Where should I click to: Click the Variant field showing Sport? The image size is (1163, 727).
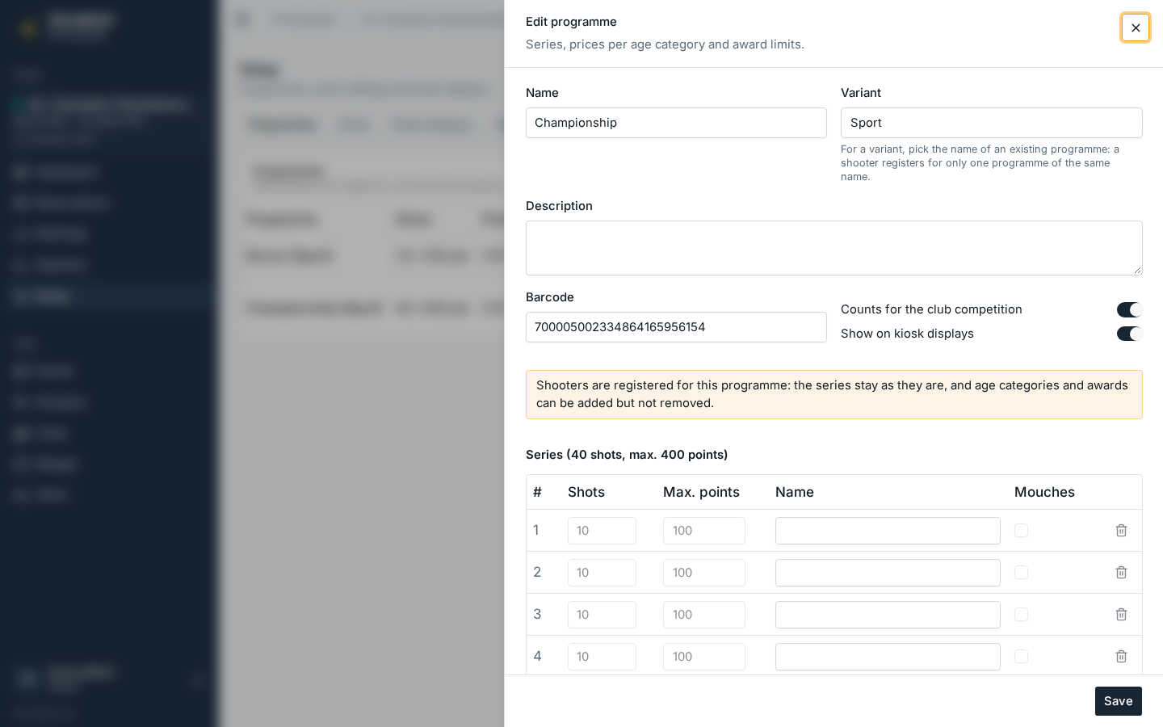pyautogui.click(x=991, y=123)
